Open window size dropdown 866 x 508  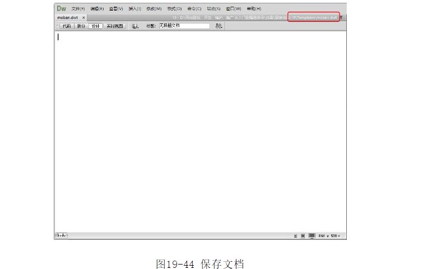click(x=329, y=236)
